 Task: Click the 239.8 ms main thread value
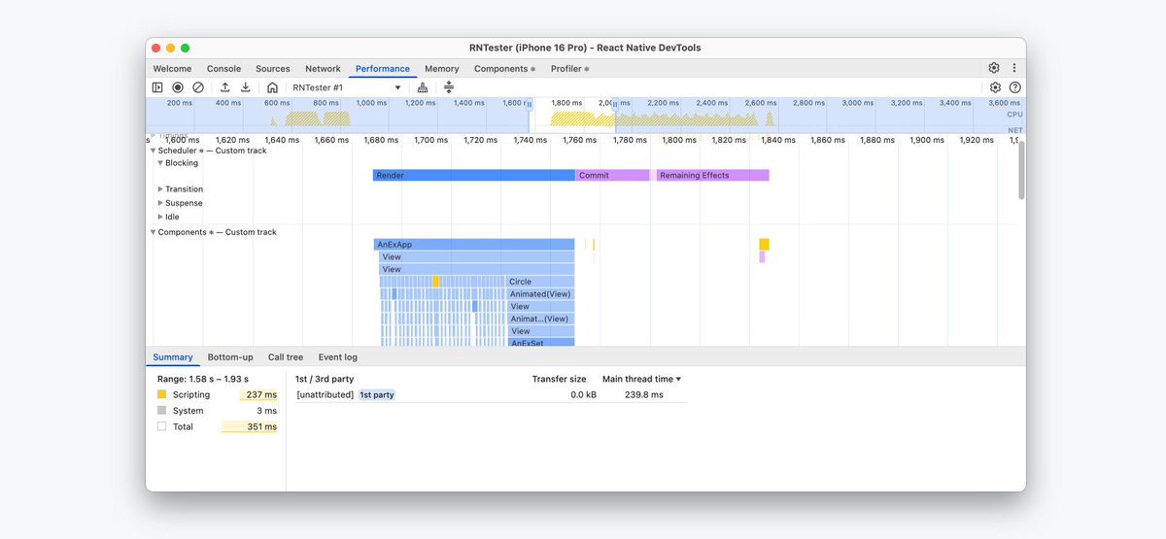tap(644, 395)
